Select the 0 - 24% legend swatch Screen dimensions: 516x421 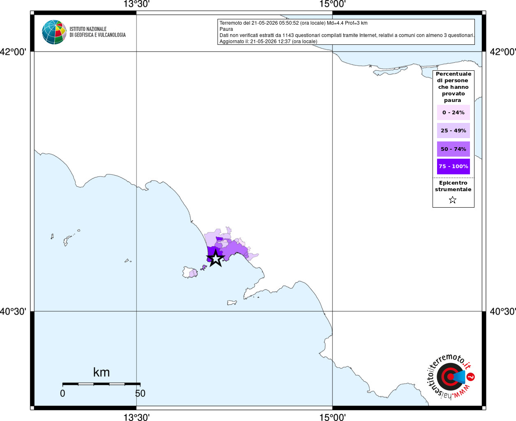(x=454, y=112)
